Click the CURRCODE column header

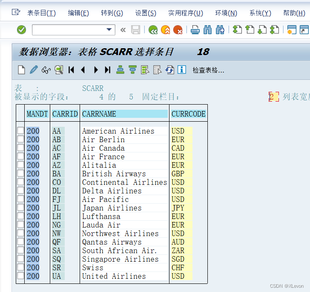[188, 114]
